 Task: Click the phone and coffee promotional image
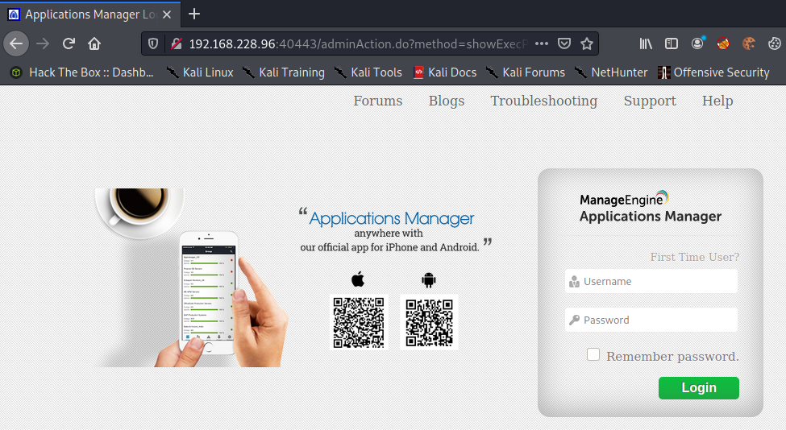[x=190, y=278]
